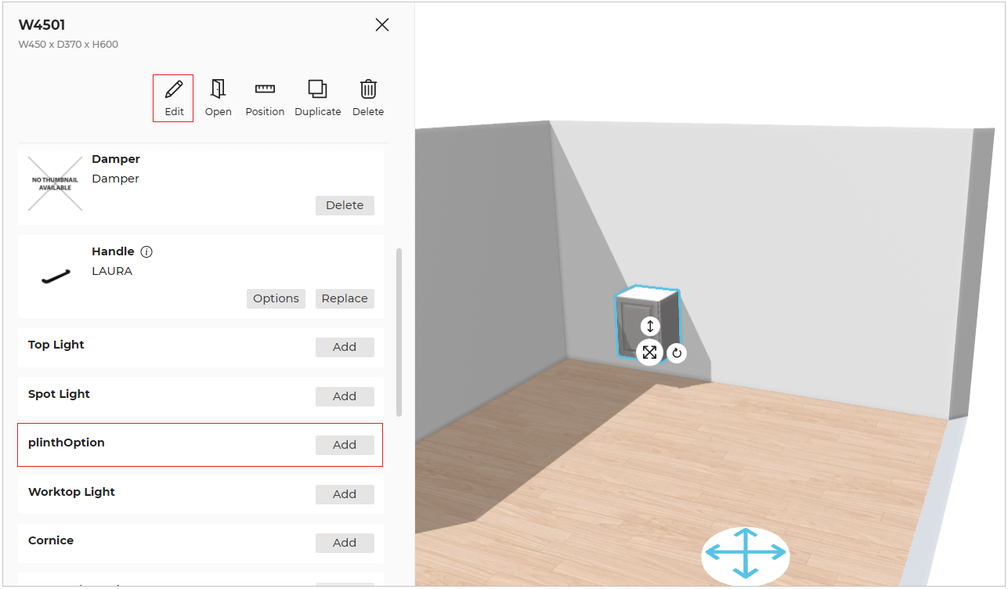Click the four-way move handle on cabinet
The image size is (1008, 589).
coord(649,353)
